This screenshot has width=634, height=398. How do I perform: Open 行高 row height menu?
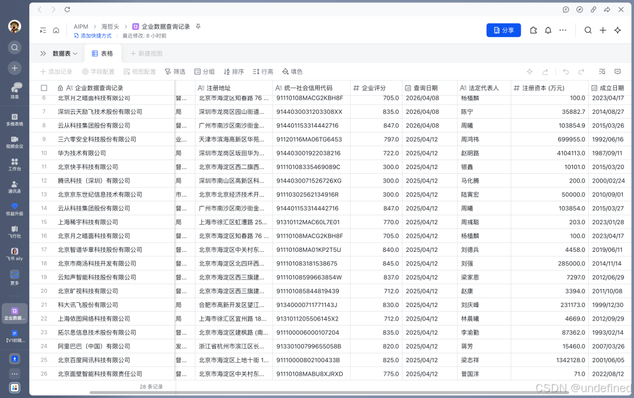[263, 72]
